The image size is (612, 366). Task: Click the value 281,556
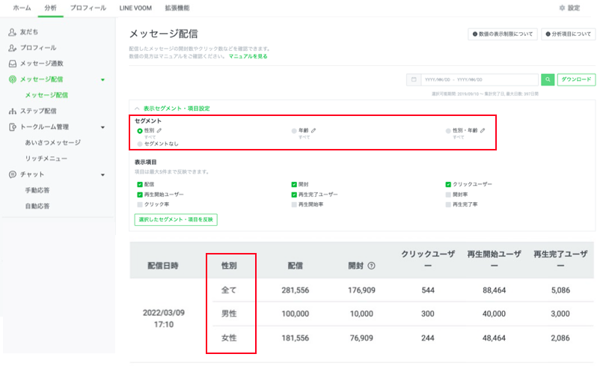(x=295, y=290)
